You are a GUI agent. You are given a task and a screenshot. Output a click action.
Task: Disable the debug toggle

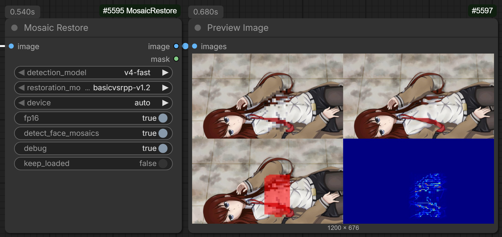pos(163,148)
